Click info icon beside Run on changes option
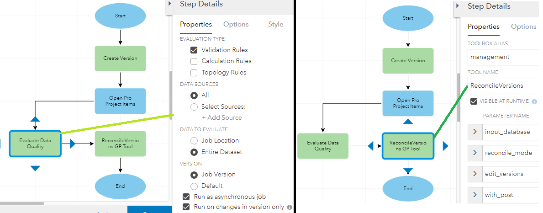The height and width of the screenshot is (213, 543). click(x=290, y=207)
